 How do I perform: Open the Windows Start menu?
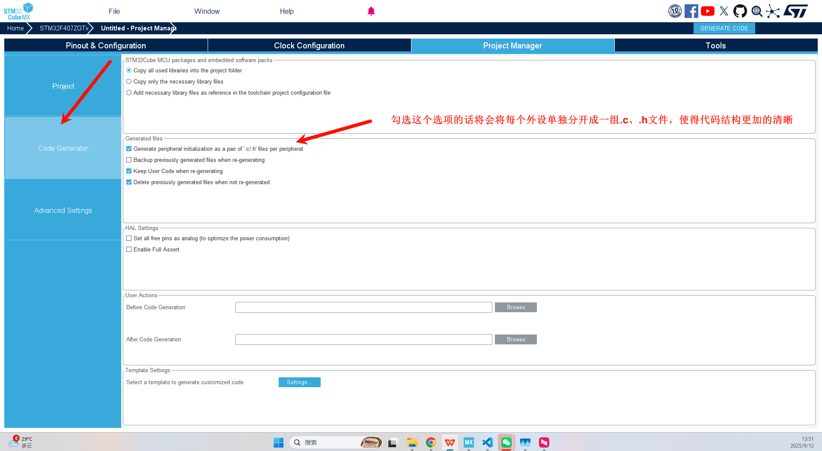point(278,442)
